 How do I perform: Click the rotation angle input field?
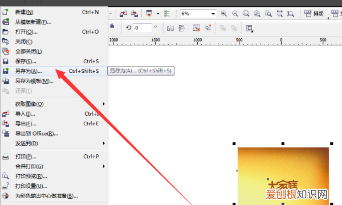coord(142,28)
